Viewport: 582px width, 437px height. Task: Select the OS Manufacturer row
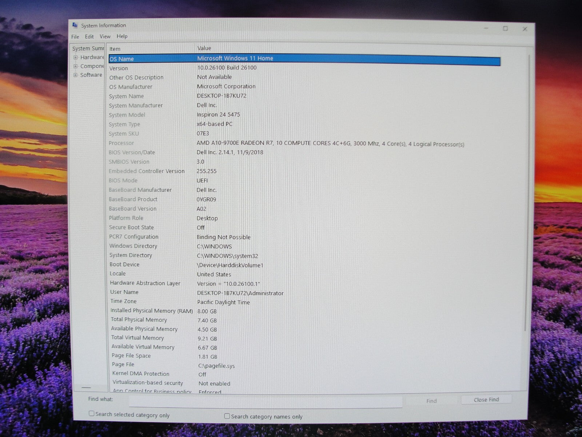pos(304,87)
